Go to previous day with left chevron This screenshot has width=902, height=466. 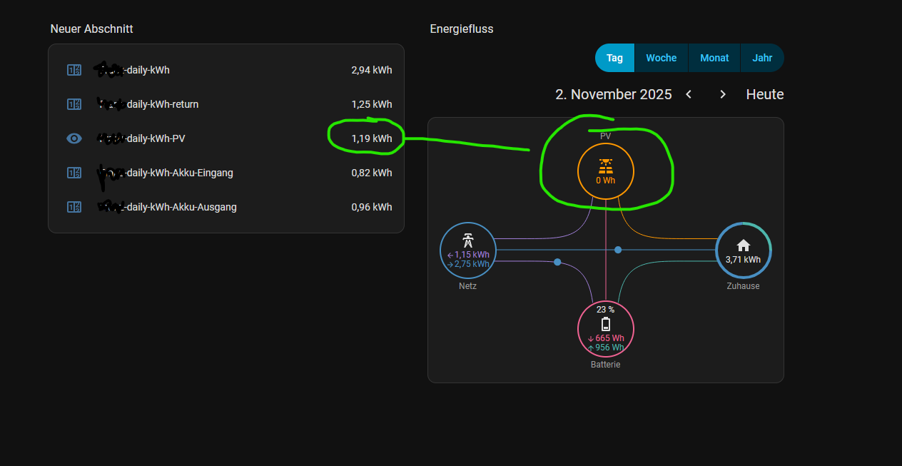[689, 94]
